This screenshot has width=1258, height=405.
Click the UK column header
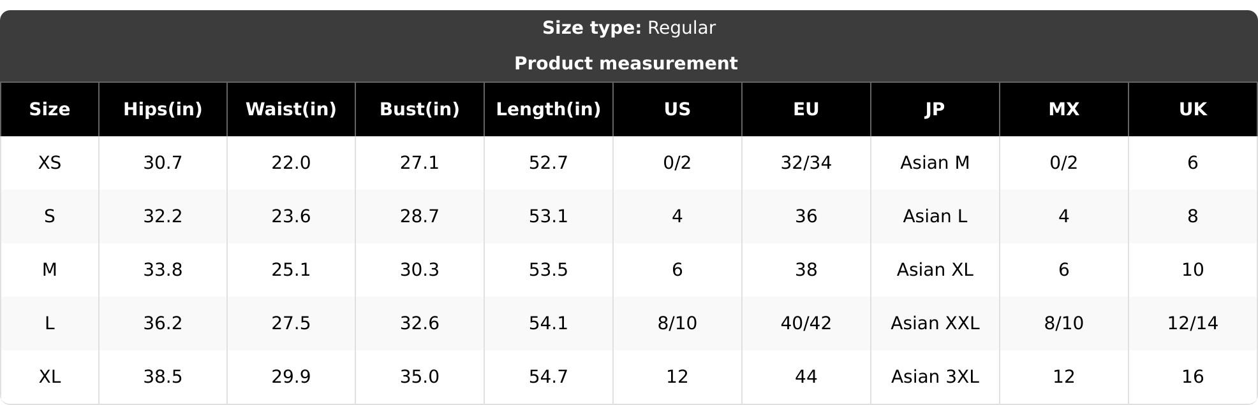pyautogui.click(x=1193, y=109)
